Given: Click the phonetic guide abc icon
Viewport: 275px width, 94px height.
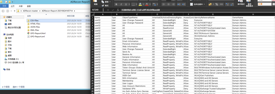Looking at the screenshot, I should (154, 4).
